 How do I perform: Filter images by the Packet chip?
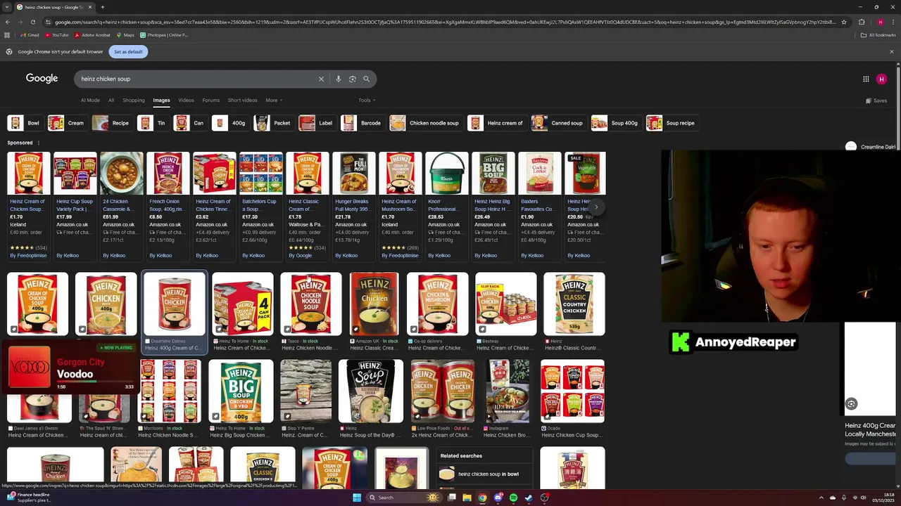(x=273, y=123)
